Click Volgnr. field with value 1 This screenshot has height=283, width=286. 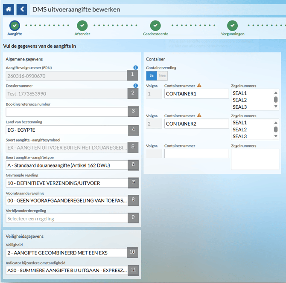154,94
